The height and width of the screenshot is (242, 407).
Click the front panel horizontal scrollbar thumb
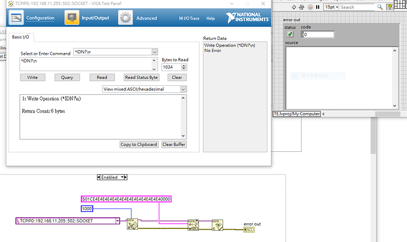pos(388,114)
